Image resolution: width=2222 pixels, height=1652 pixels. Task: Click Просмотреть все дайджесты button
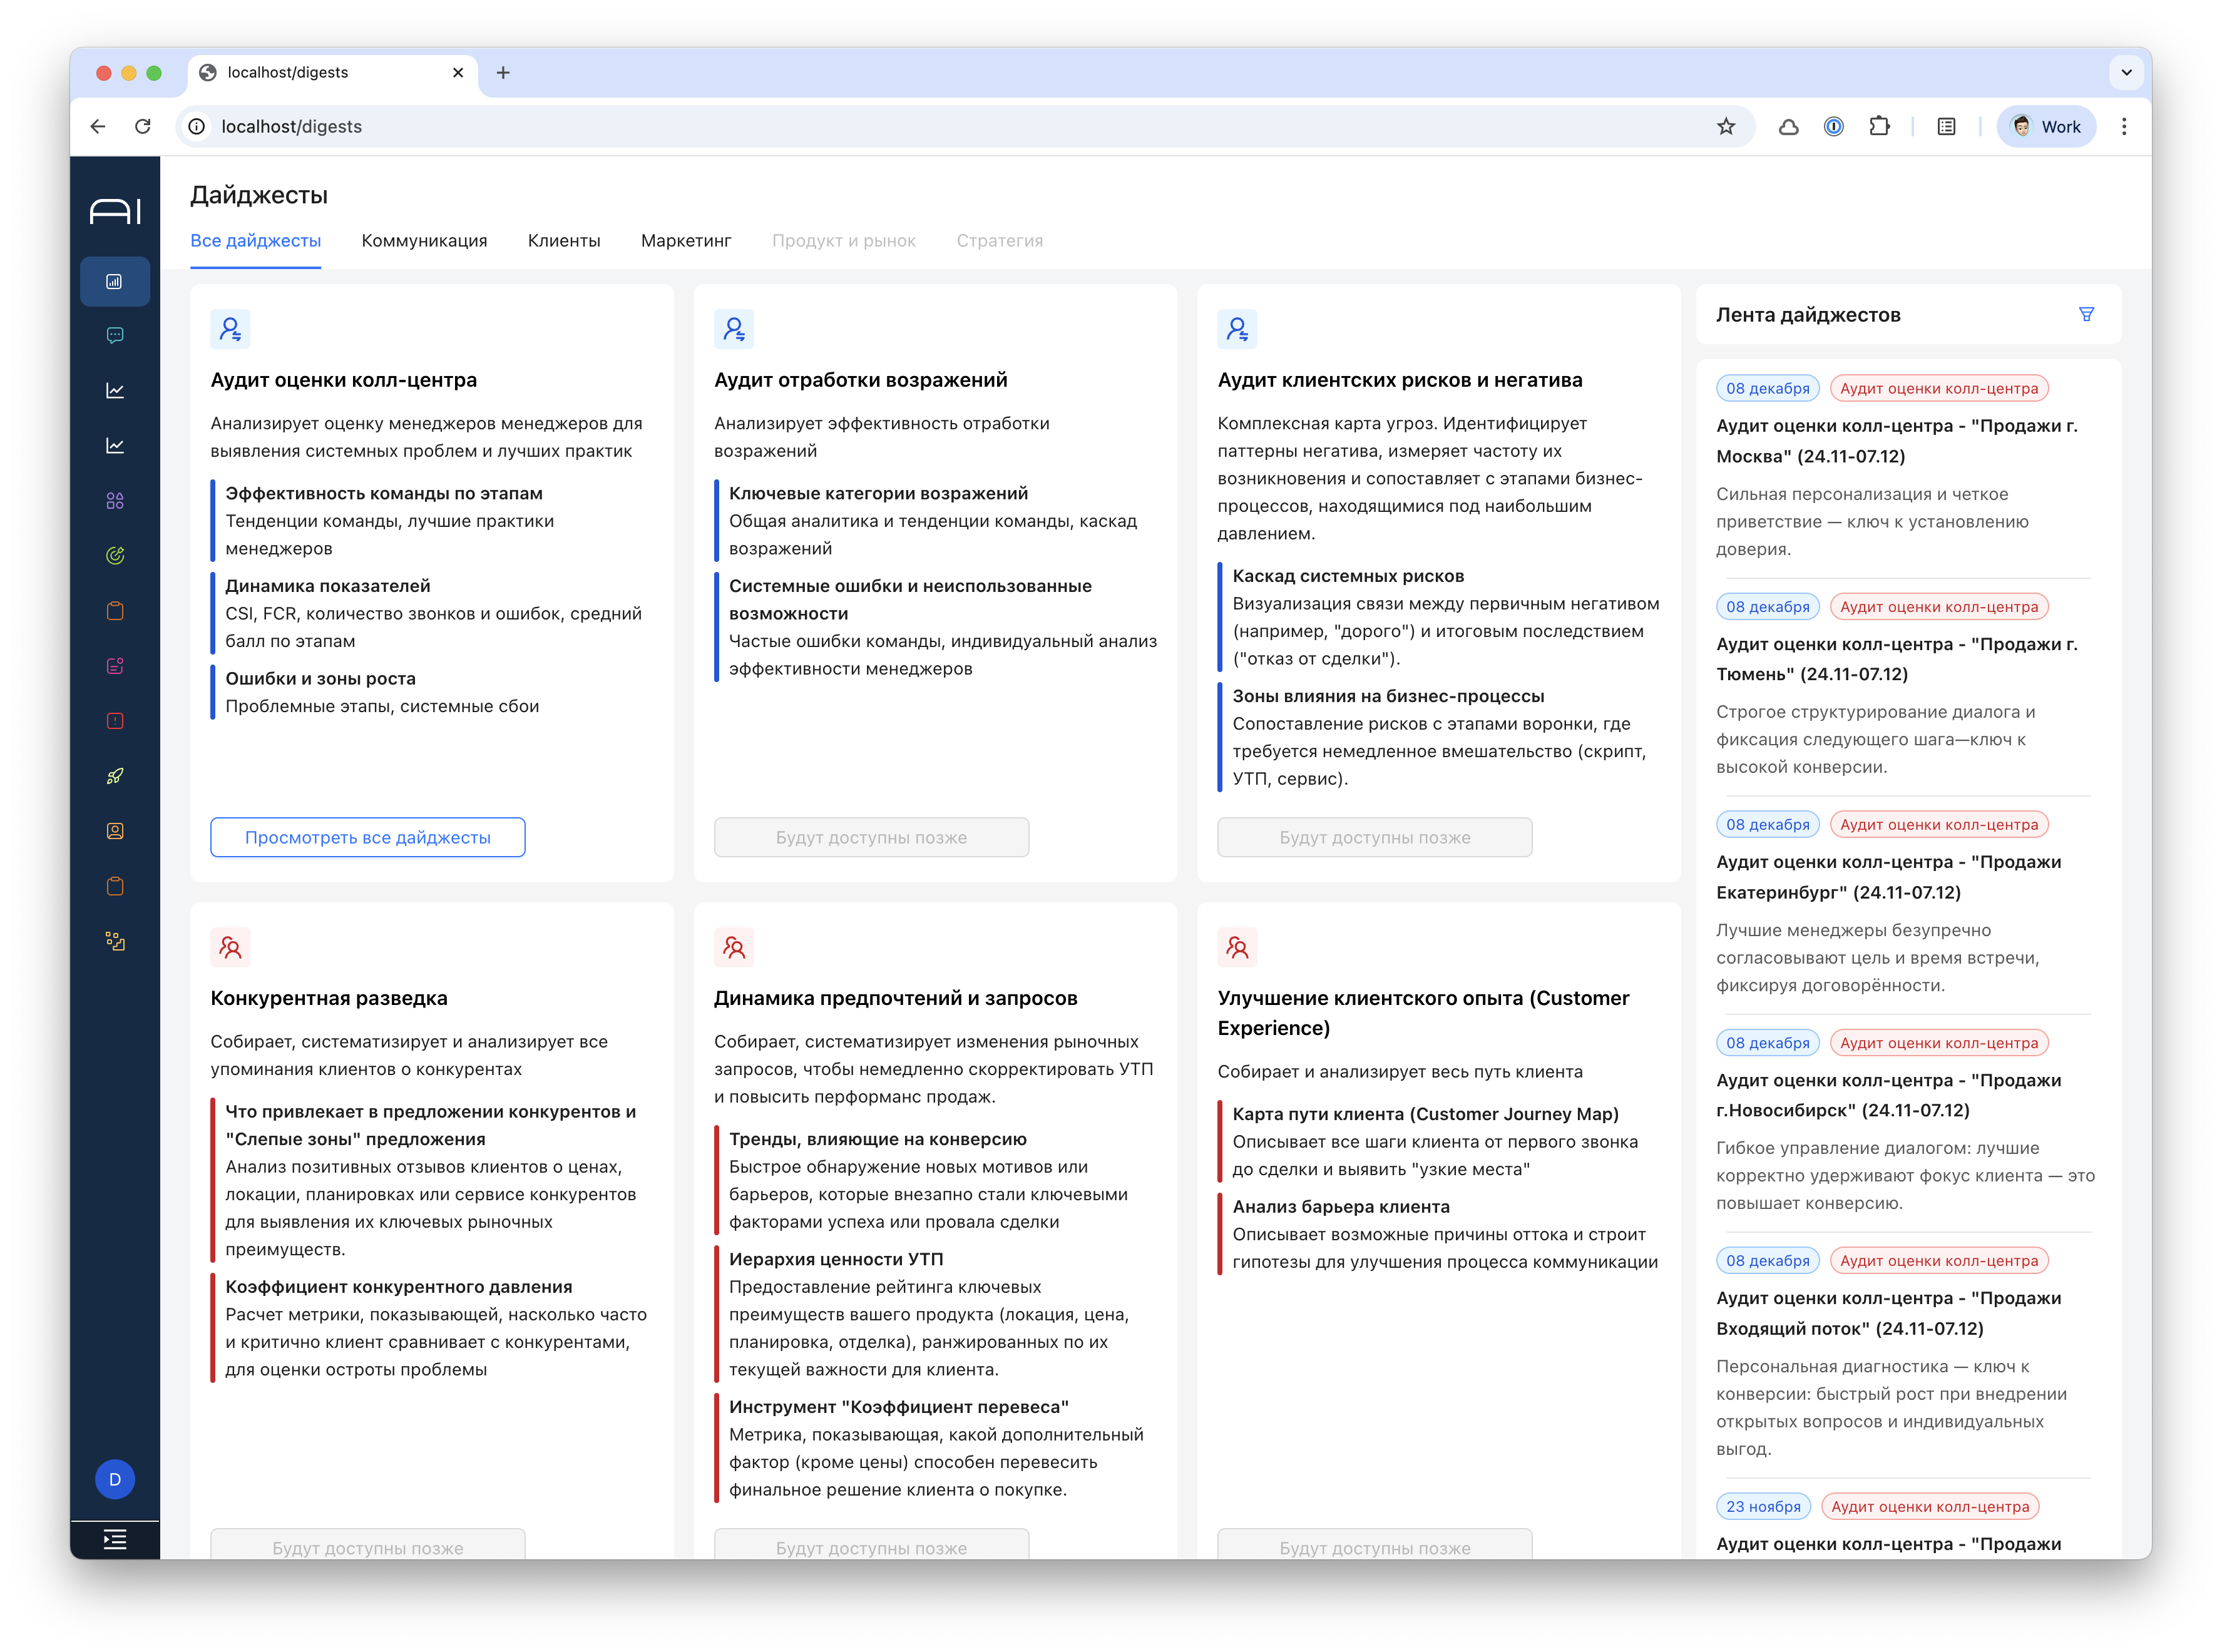(367, 838)
